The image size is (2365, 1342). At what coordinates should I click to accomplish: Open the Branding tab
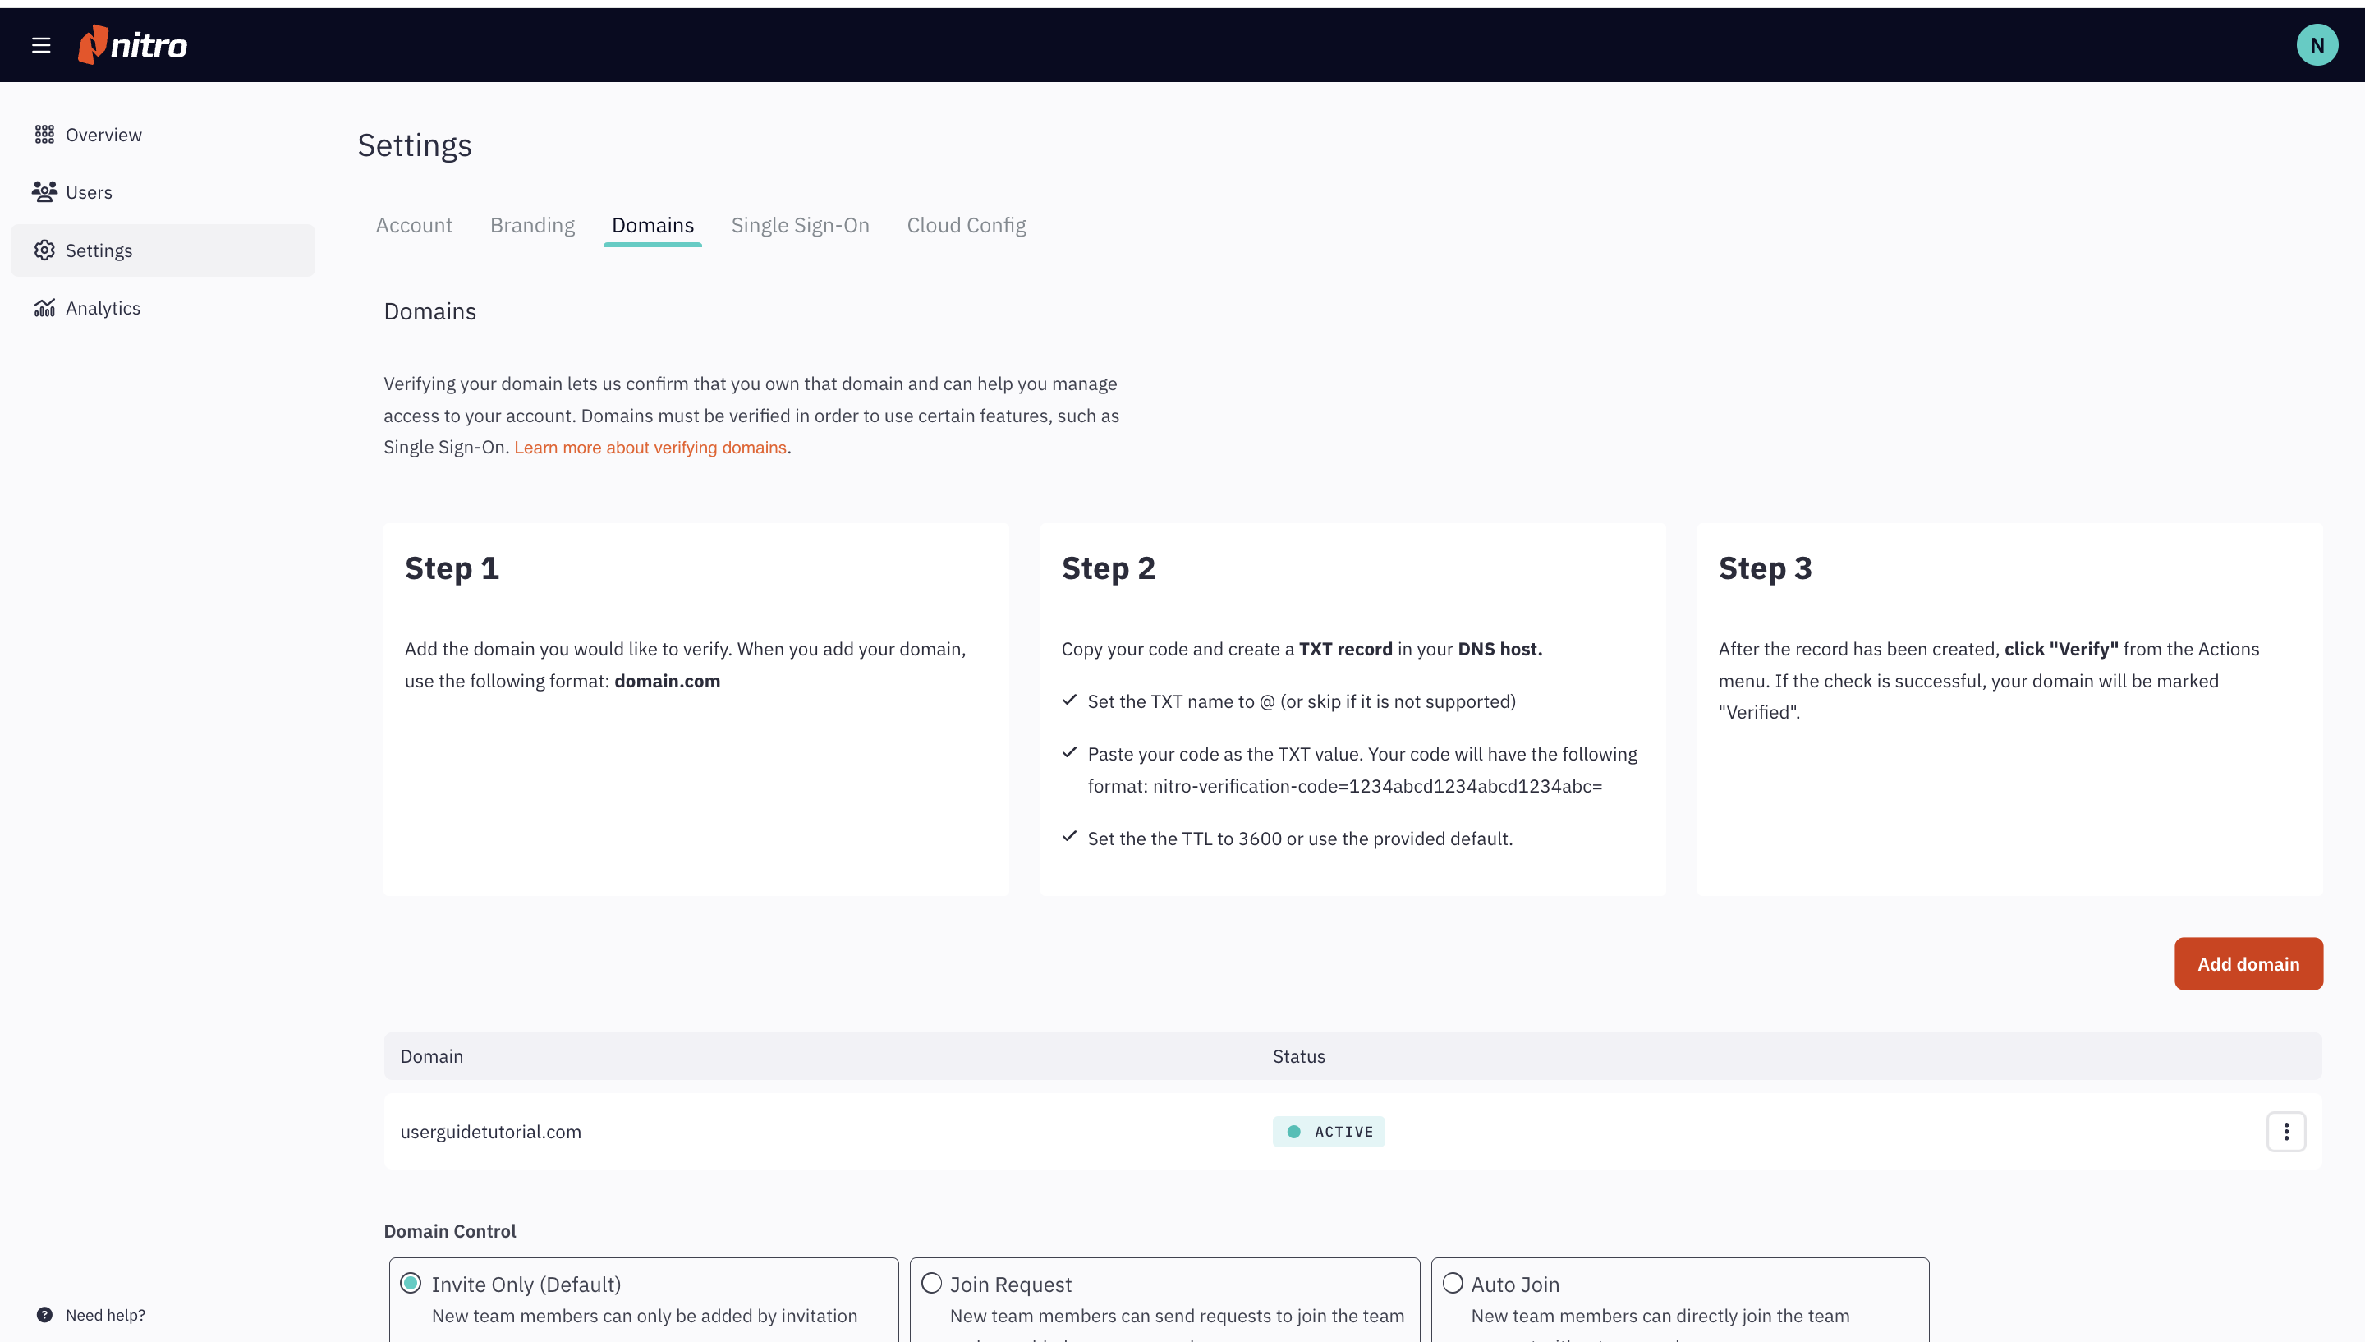(531, 225)
